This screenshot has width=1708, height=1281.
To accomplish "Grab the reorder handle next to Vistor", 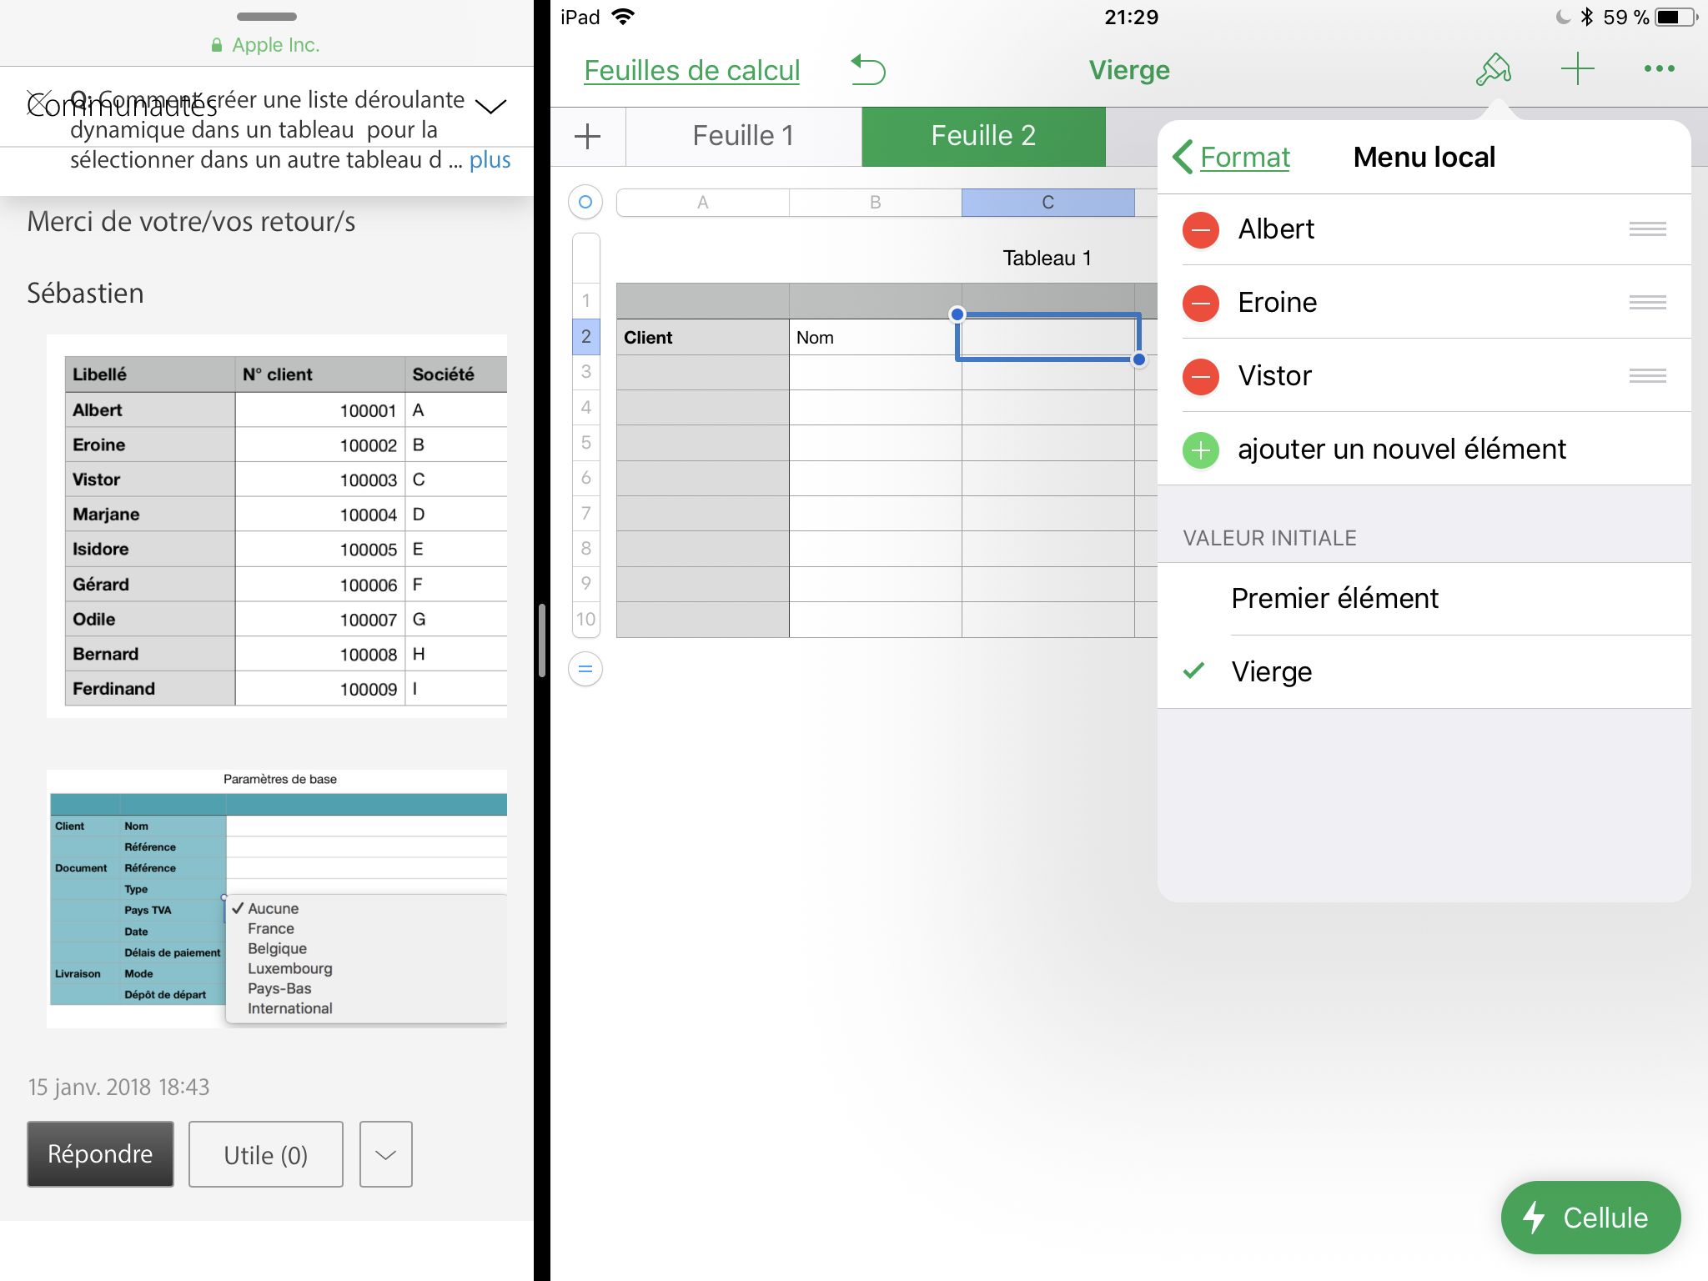I will pyautogui.click(x=1647, y=376).
